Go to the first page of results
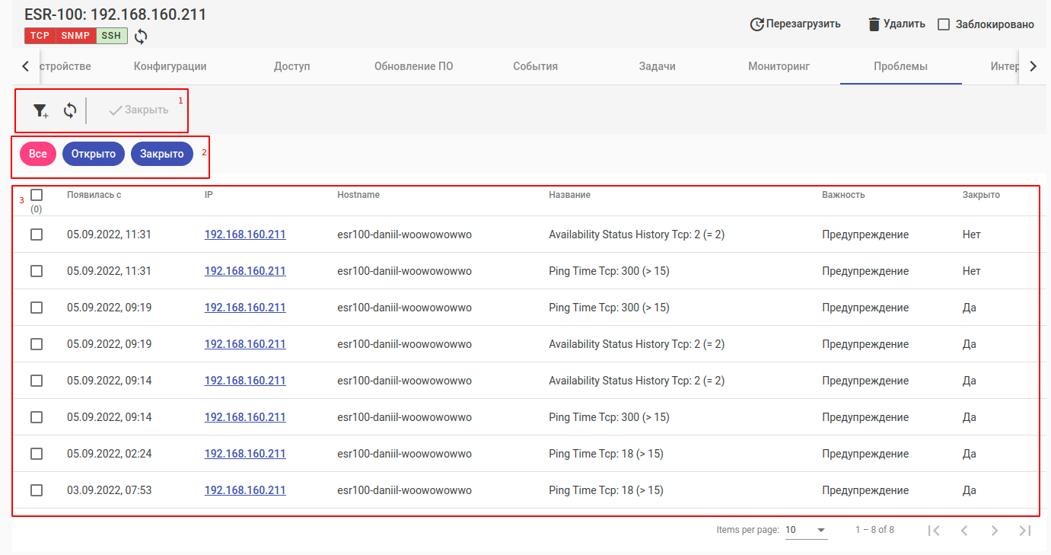This screenshot has height=555, width=1051. (934, 531)
